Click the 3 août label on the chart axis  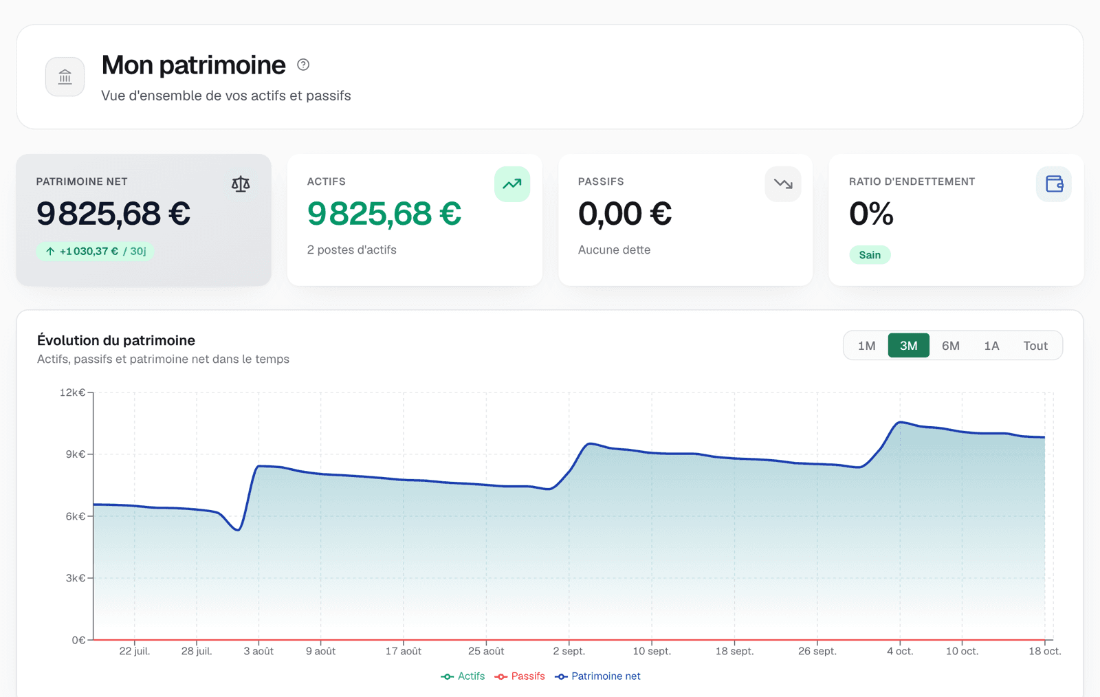pos(258,651)
